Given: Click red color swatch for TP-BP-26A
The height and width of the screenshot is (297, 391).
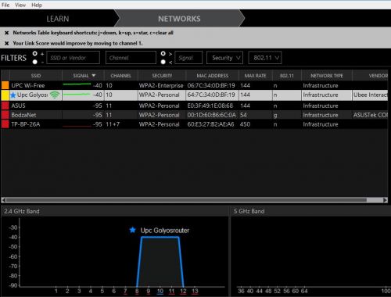Looking at the screenshot, I should [x=5, y=124].
